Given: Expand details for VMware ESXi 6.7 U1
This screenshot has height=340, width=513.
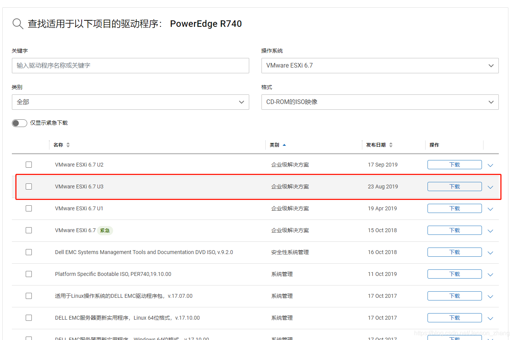Looking at the screenshot, I should pyautogui.click(x=490, y=209).
